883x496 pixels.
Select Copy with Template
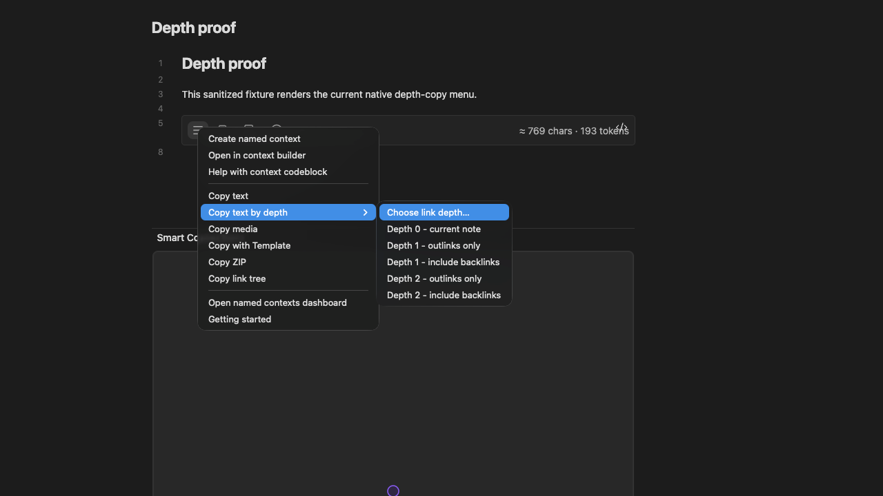[288, 245]
